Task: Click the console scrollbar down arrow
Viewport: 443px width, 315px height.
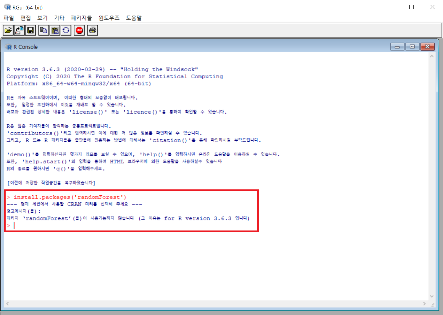Action: [432, 296]
